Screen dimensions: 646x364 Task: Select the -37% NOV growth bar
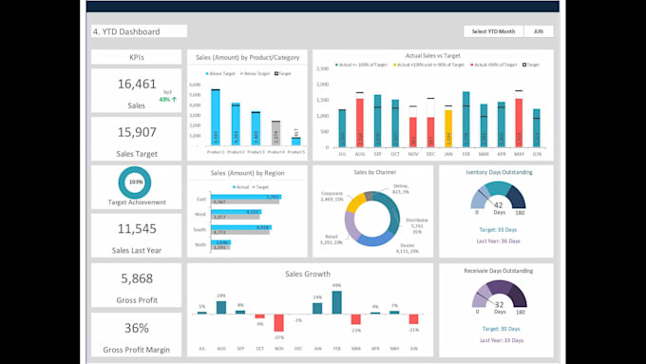point(279,323)
